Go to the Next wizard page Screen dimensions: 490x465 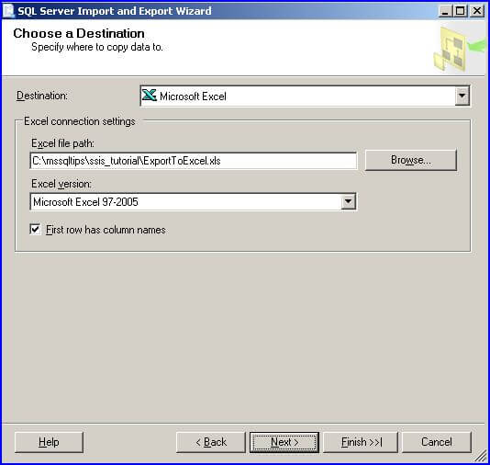pyautogui.click(x=284, y=442)
